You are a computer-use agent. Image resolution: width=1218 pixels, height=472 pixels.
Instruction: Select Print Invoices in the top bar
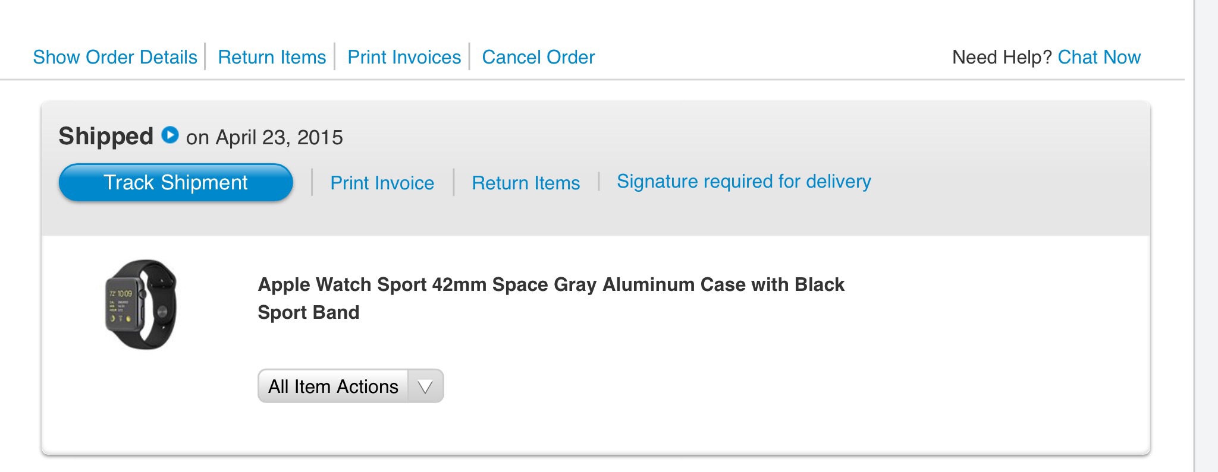pos(404,57)
